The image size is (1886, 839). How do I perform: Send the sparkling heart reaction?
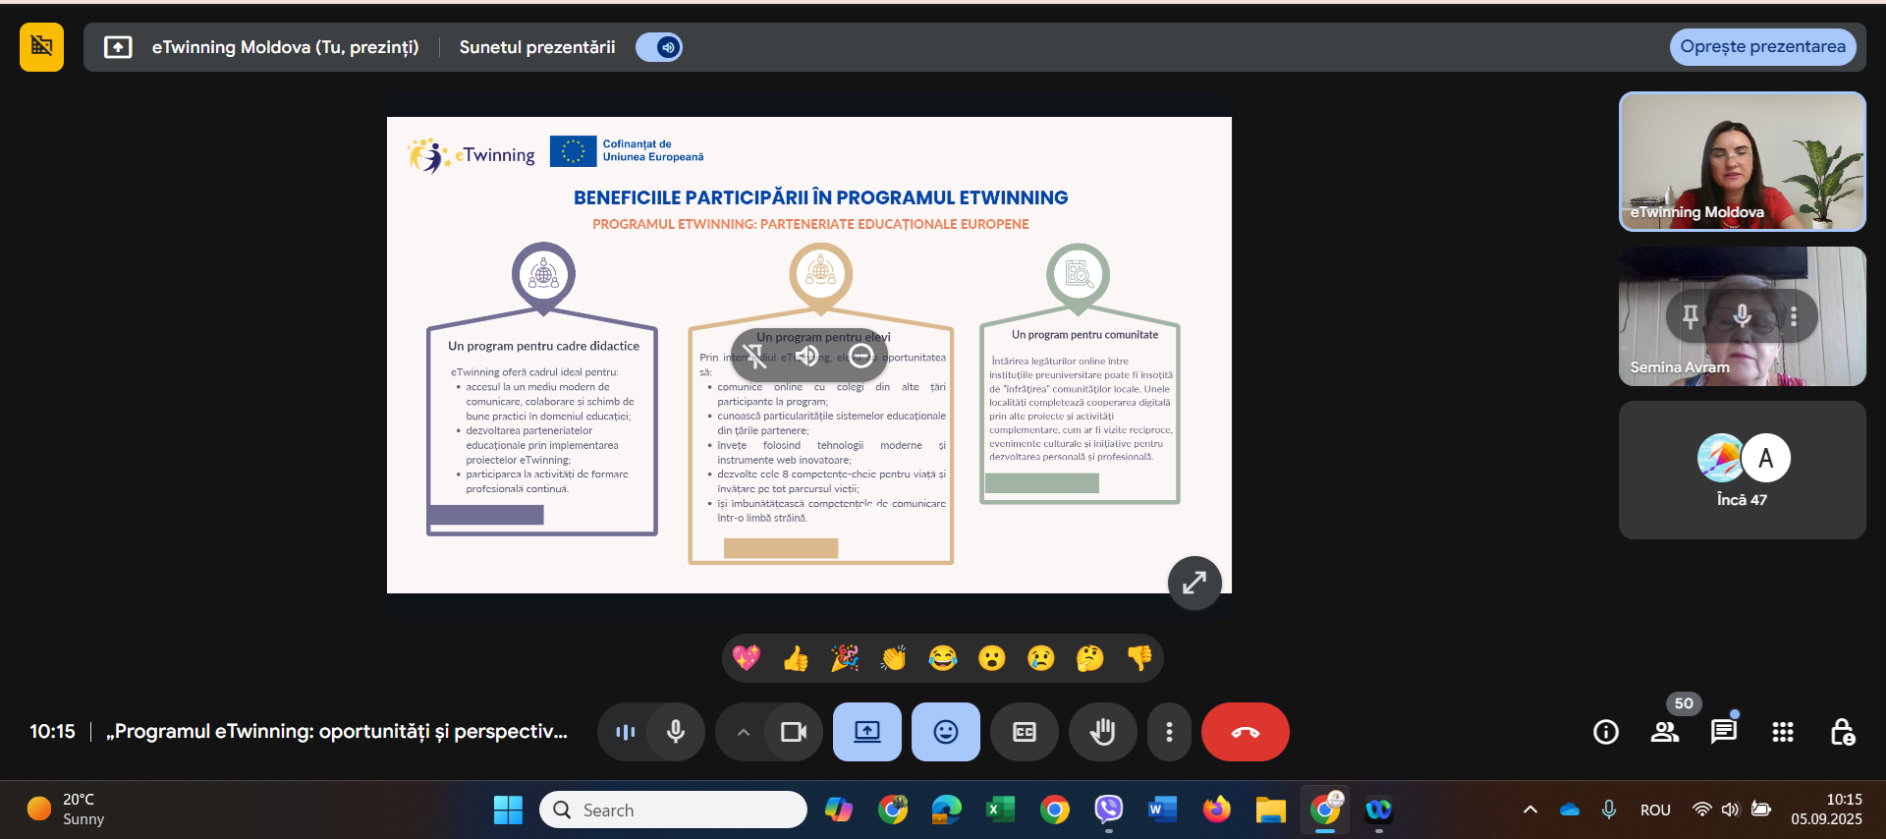coord(747,658)
